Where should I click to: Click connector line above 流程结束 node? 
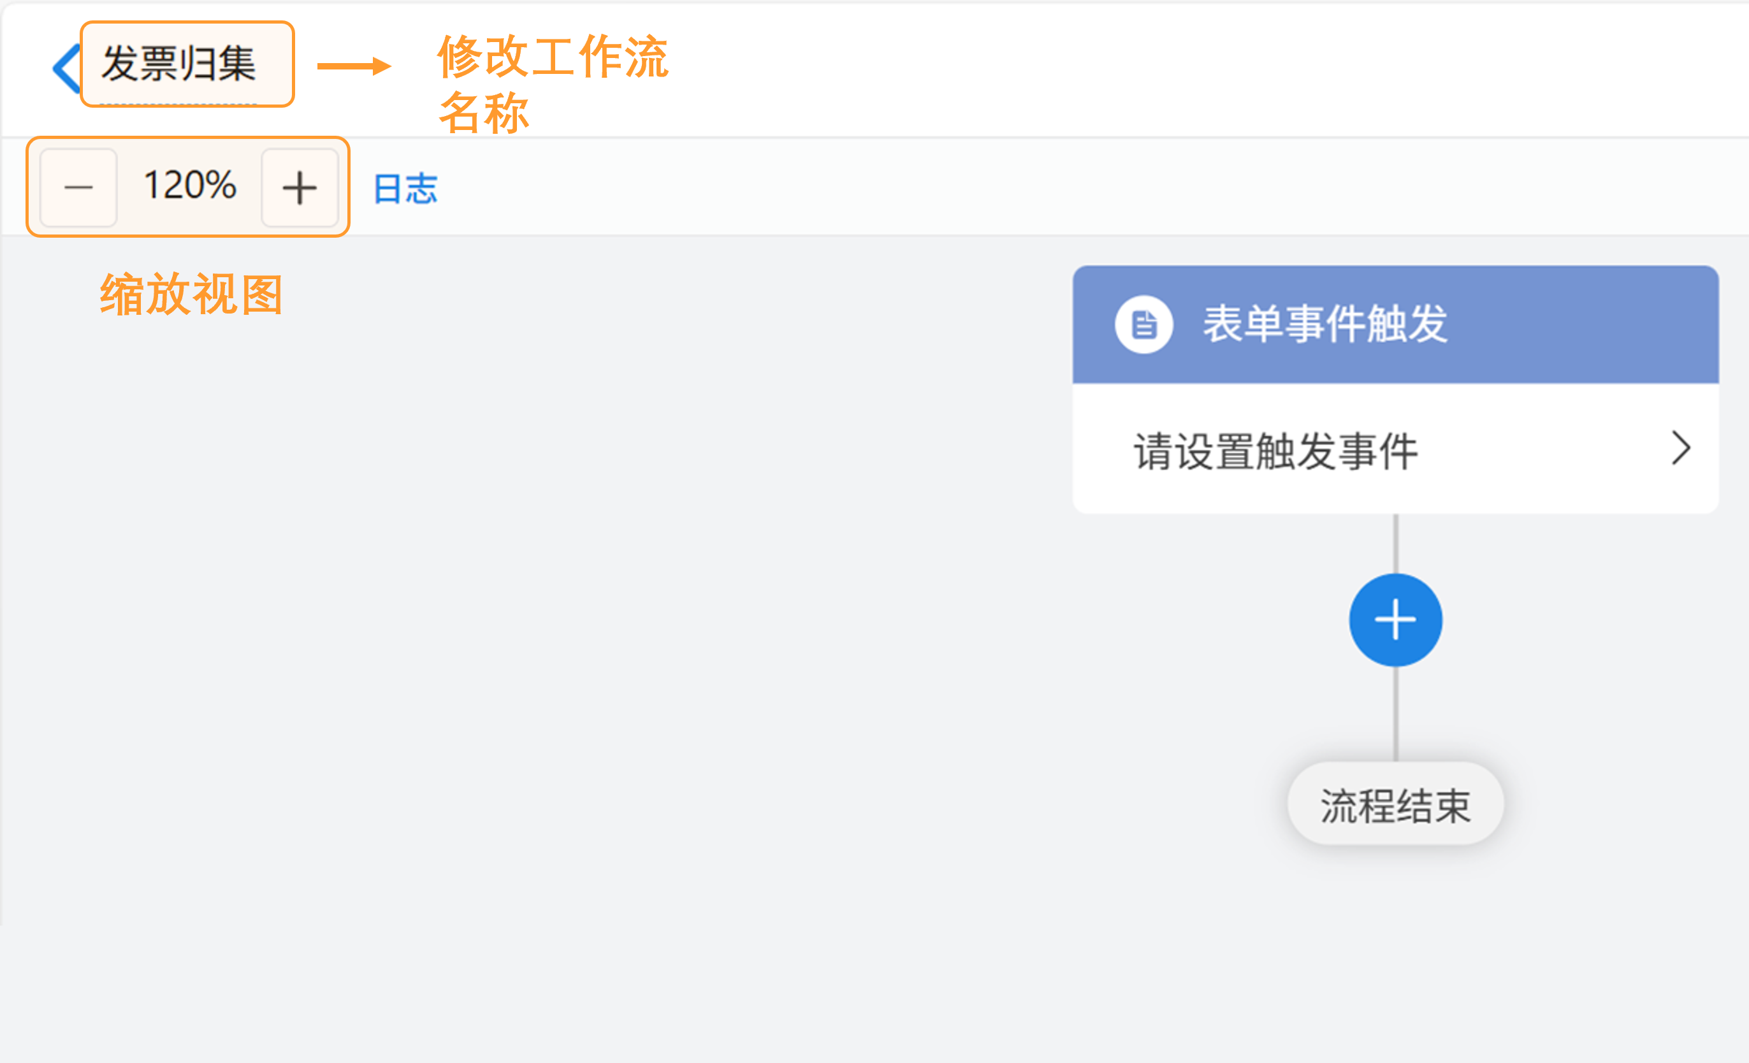pyautogui.click(x=1395, y=713)
